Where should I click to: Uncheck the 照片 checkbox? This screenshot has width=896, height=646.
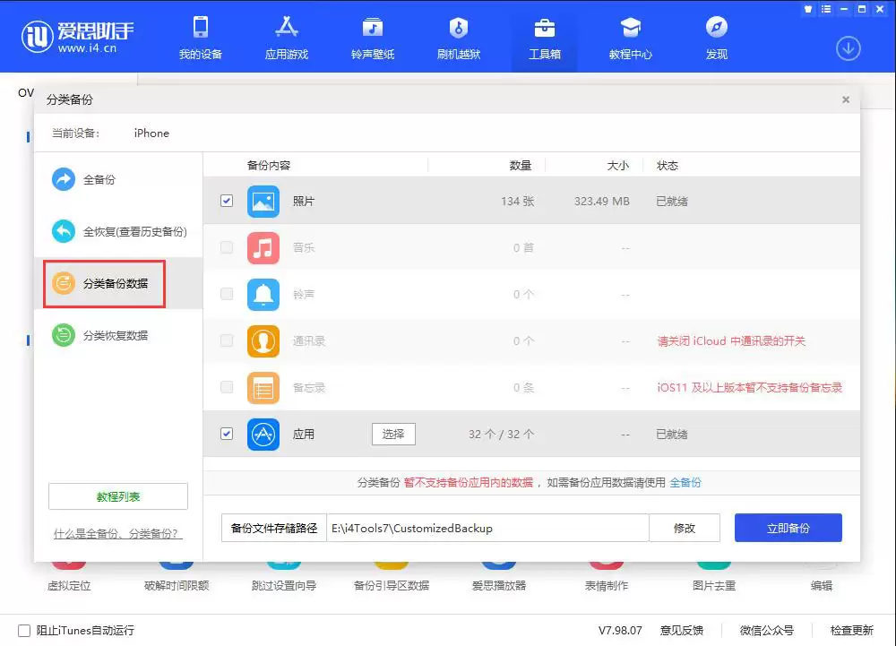point(227,201)
